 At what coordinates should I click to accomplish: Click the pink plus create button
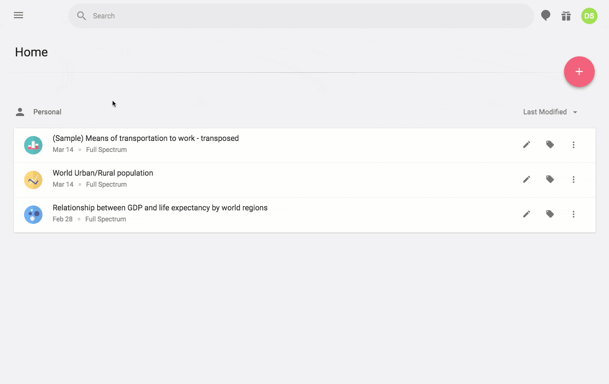579,72
